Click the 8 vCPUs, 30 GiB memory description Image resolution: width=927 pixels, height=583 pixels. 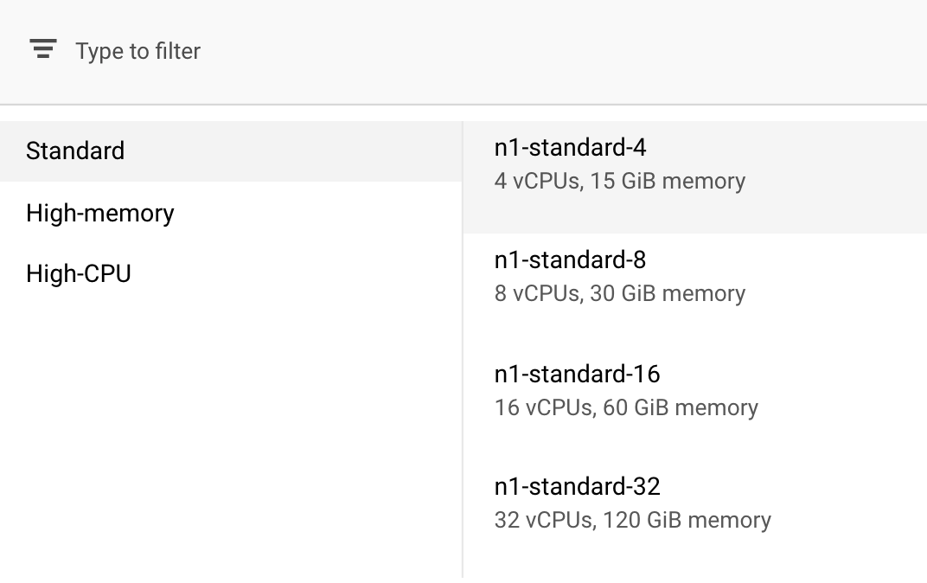pos(619,293)
